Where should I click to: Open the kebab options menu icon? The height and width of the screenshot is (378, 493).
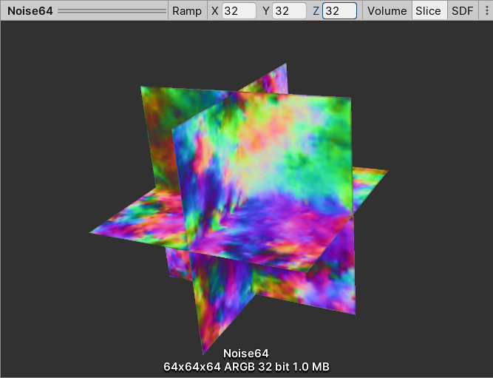[x=485, y=11]
